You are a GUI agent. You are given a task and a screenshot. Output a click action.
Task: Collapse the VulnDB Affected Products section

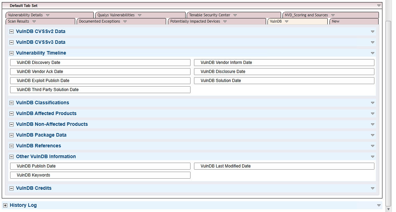pos(11,114)
